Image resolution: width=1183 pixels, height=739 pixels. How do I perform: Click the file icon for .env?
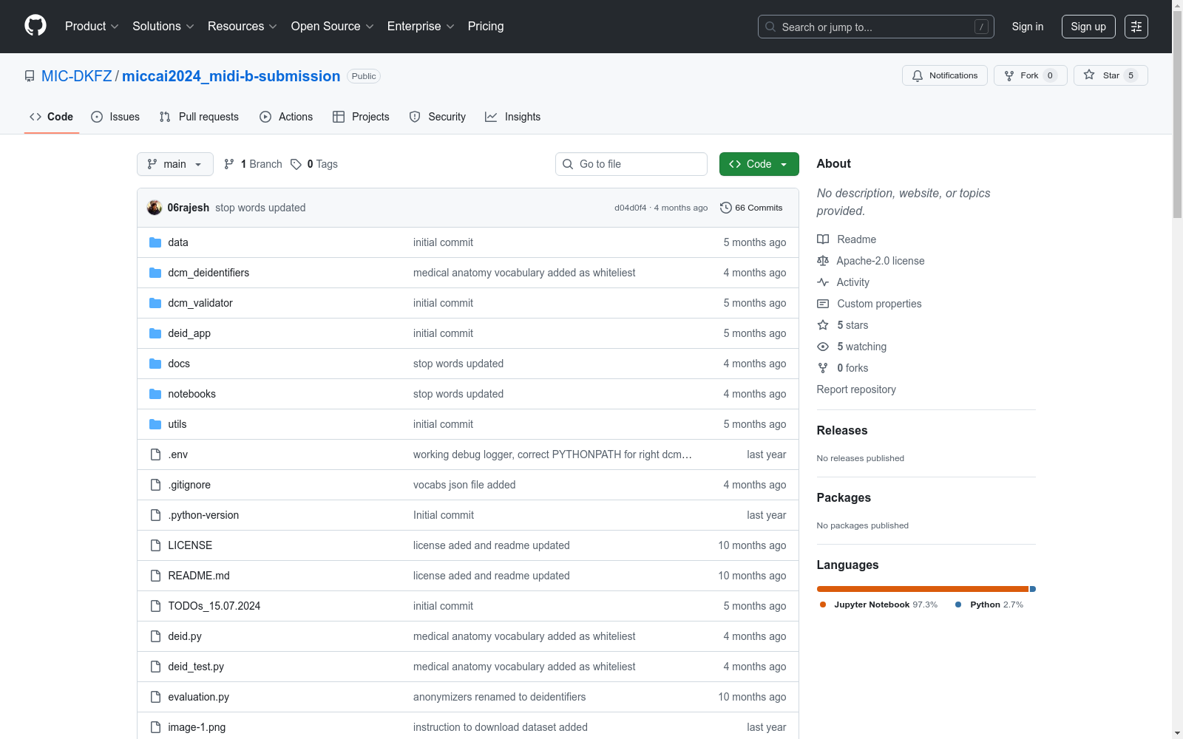[x=155, y=454]
